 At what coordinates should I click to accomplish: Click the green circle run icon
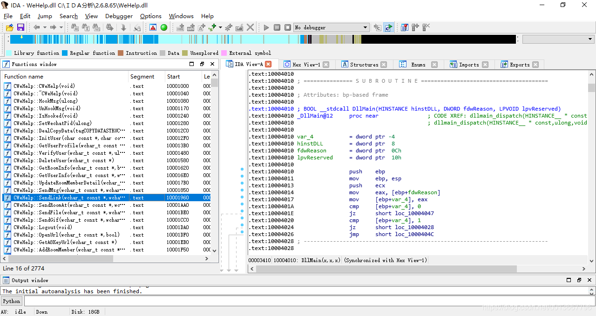pos(164,27)
